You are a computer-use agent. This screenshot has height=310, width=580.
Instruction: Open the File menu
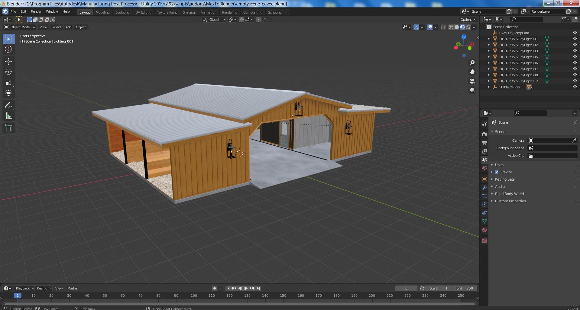pos(13,11)
